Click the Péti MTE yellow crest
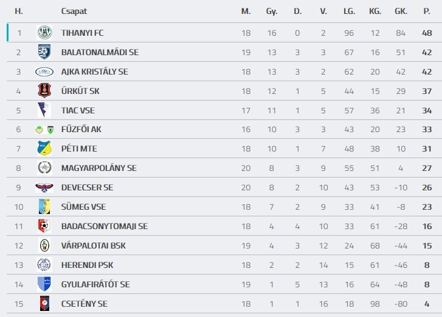Image resolution: width=442 pixels, height=317 pixels. coord(44,148)
